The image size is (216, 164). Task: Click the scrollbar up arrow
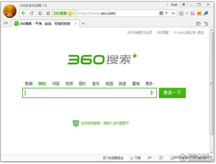(x=211, y=30)
